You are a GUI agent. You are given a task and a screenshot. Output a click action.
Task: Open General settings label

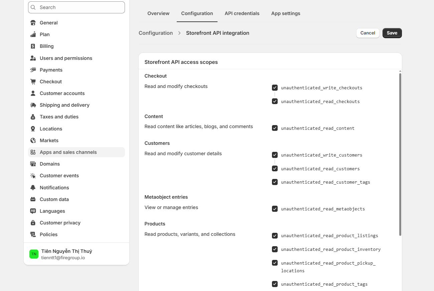tap(49, 23)
